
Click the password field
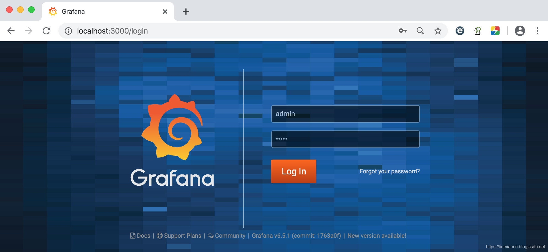pyautogui.click(x=345, y=139)
